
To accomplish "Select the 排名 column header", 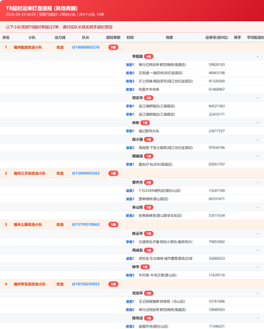I will pos(6,38).
